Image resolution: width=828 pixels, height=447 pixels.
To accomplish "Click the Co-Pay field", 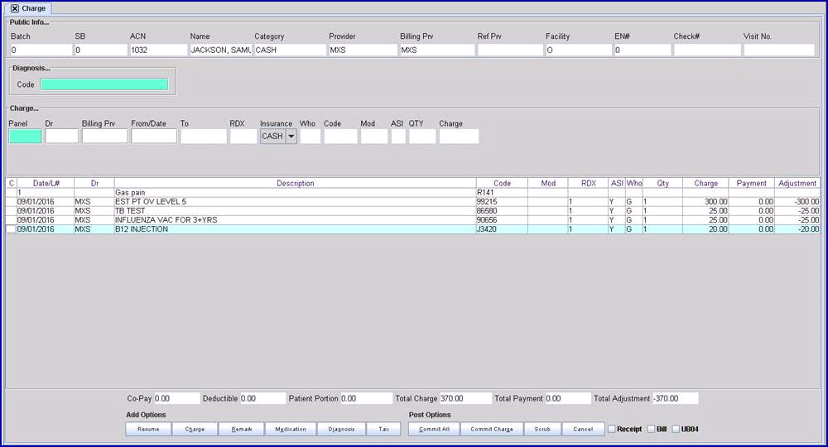I will point(177,398).
